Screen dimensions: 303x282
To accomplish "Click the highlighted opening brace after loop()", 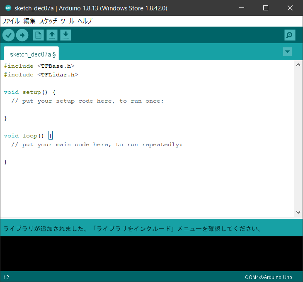I will [x=51, y=135].
